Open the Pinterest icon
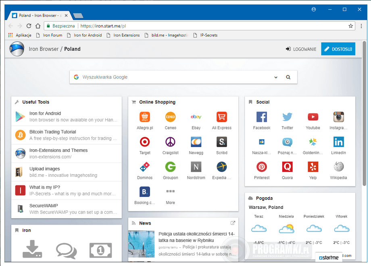This screenshot has width=371, height=266. coord(262,167)
